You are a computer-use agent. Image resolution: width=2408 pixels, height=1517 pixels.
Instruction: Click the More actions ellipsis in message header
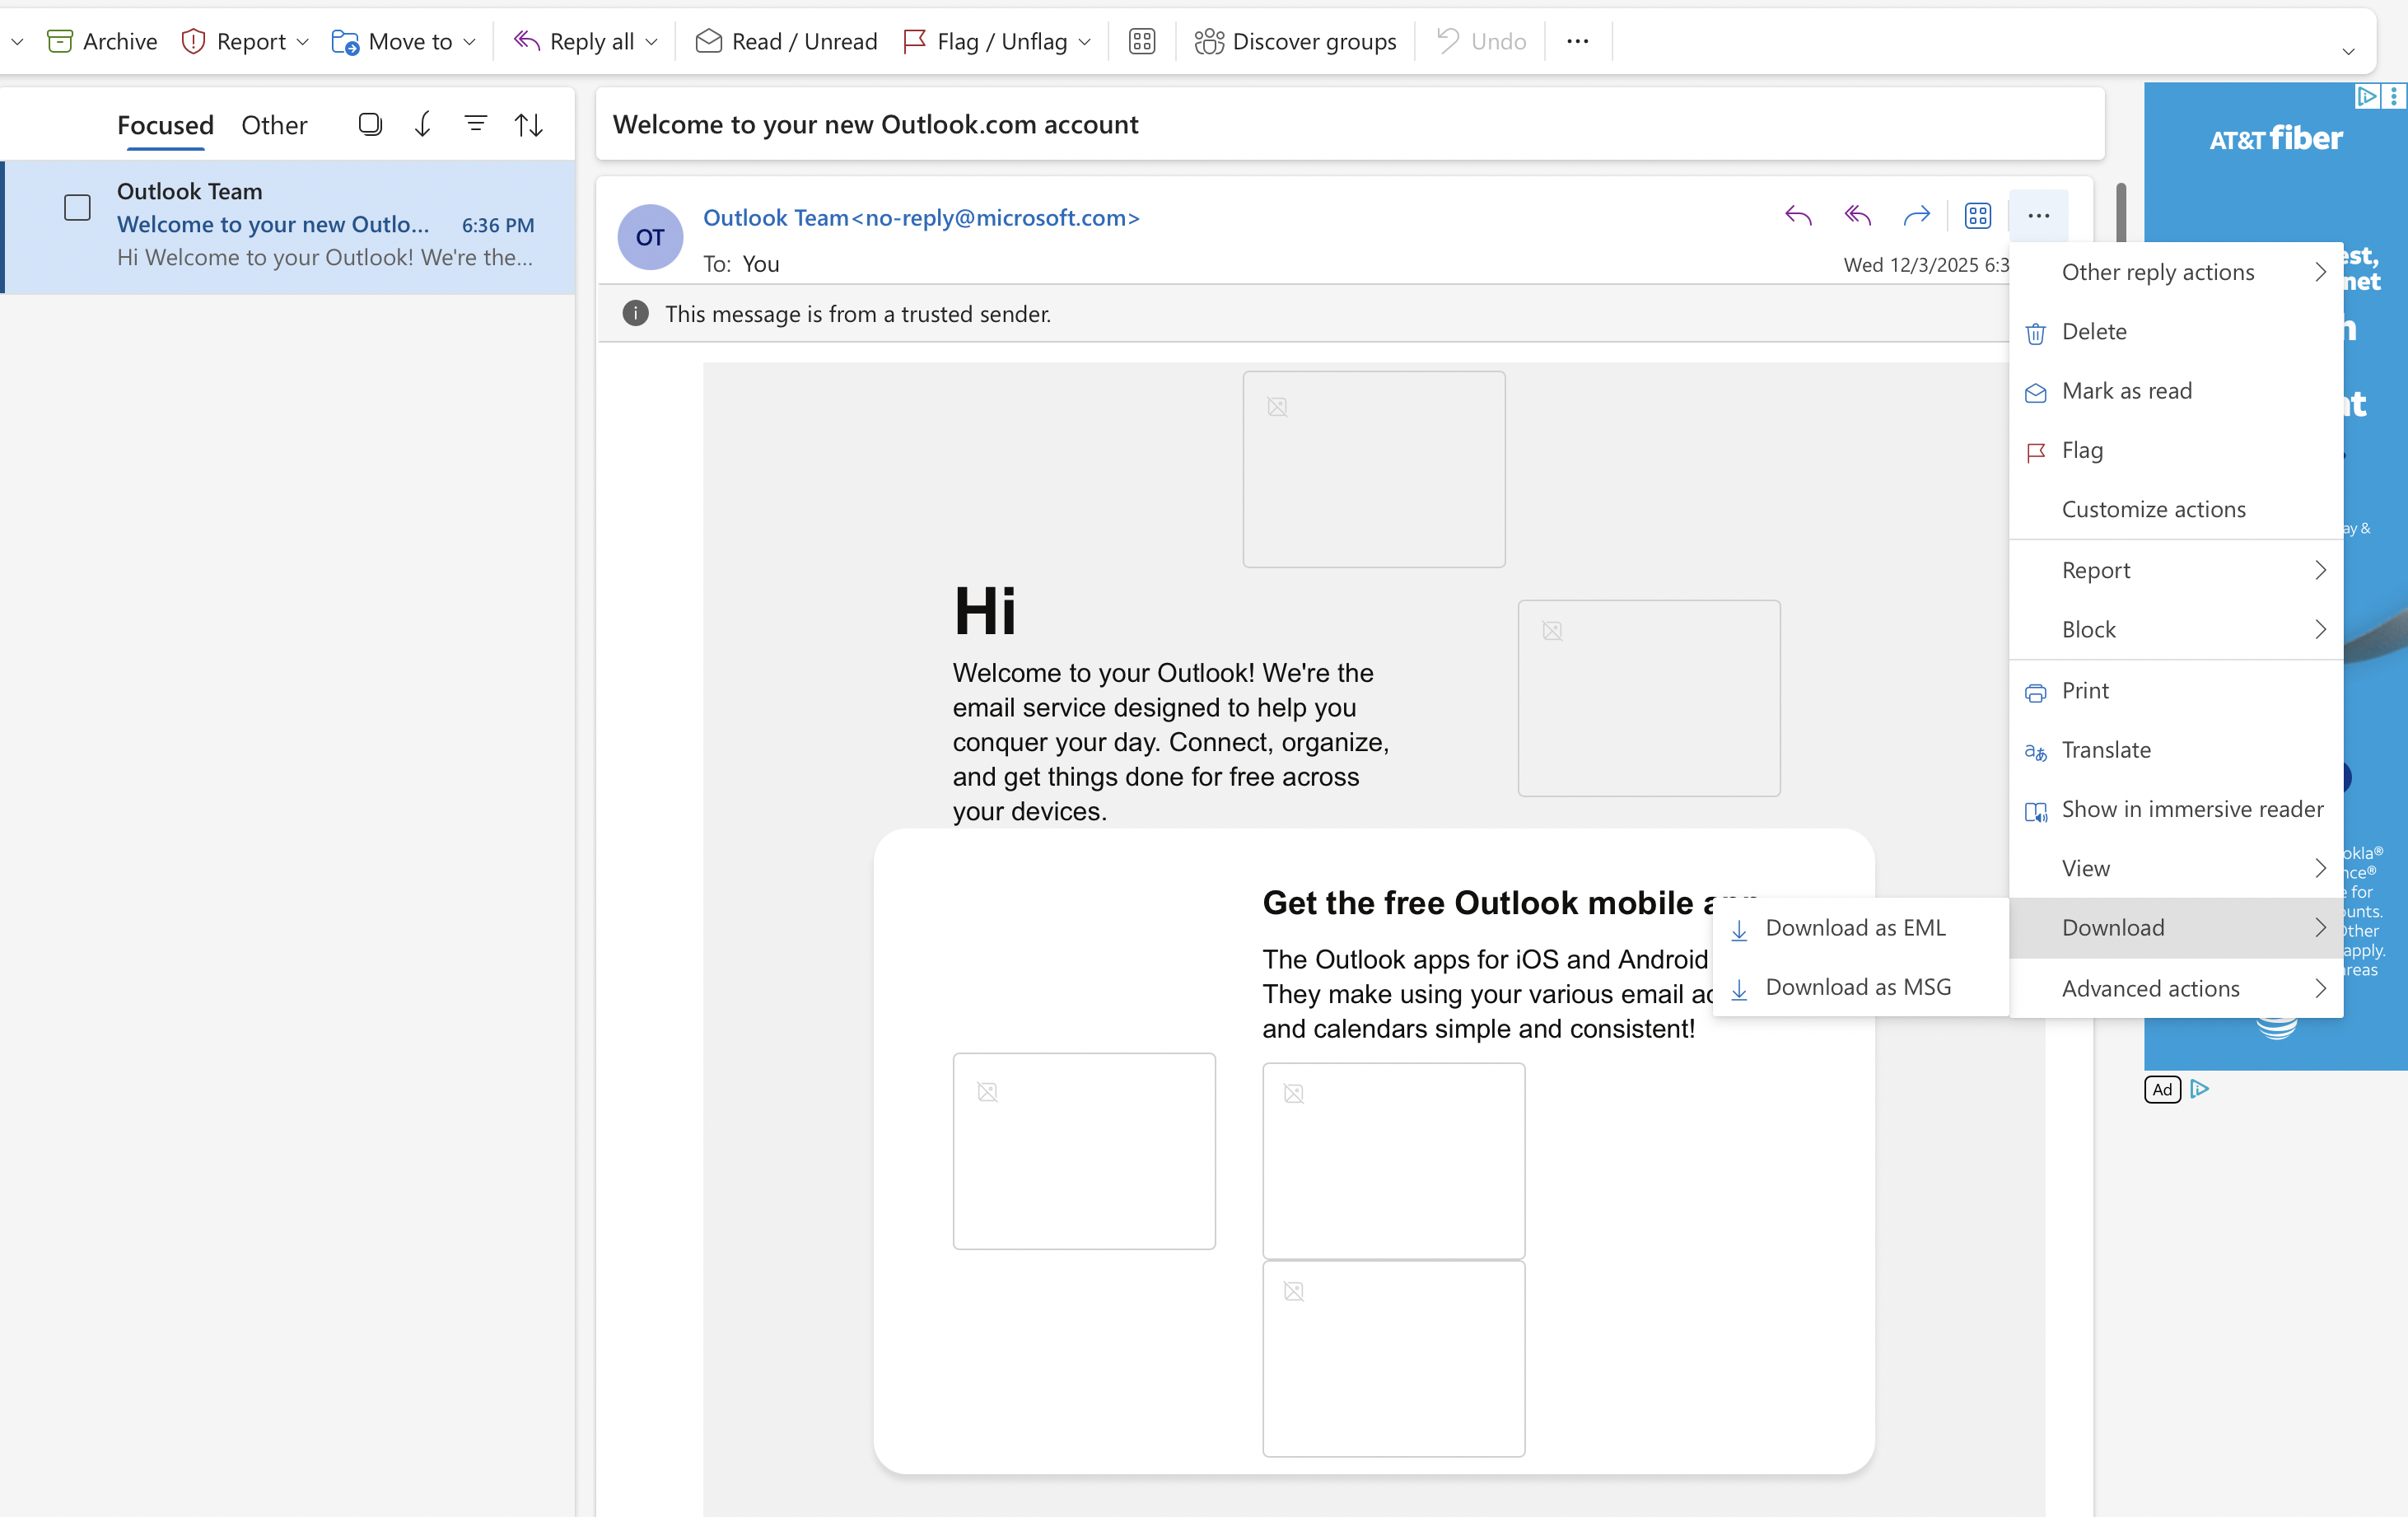pos(2039,216)
